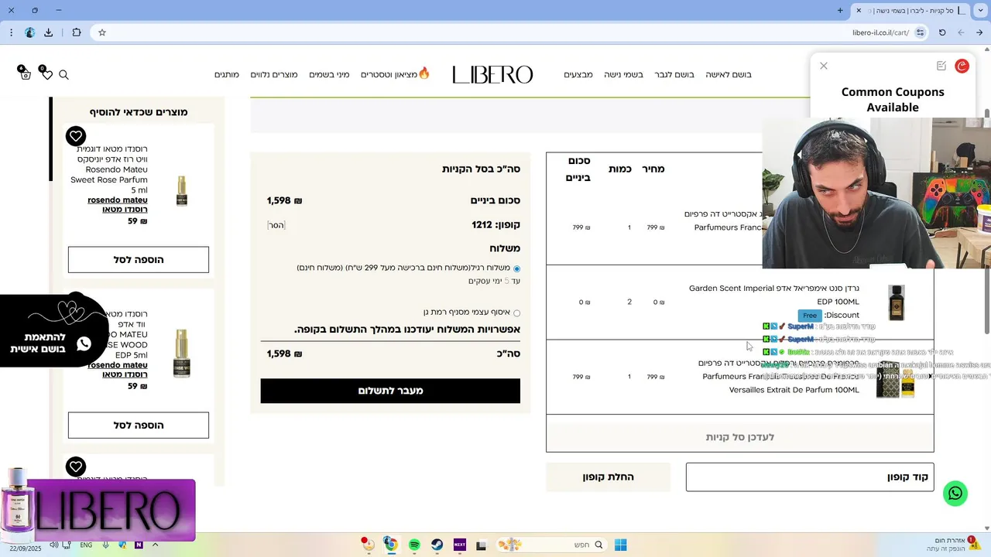
Task: Add Rose Wood EDP 5ml to cart
Action: point(139,425)
